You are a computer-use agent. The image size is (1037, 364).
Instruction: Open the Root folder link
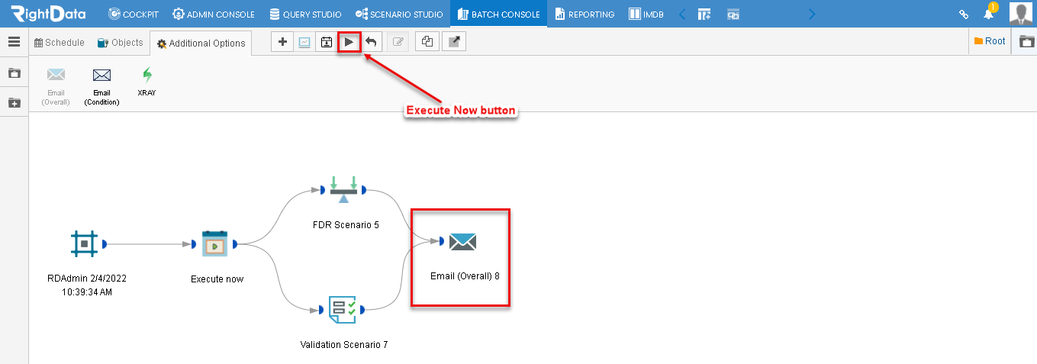[x=990, y=41]
